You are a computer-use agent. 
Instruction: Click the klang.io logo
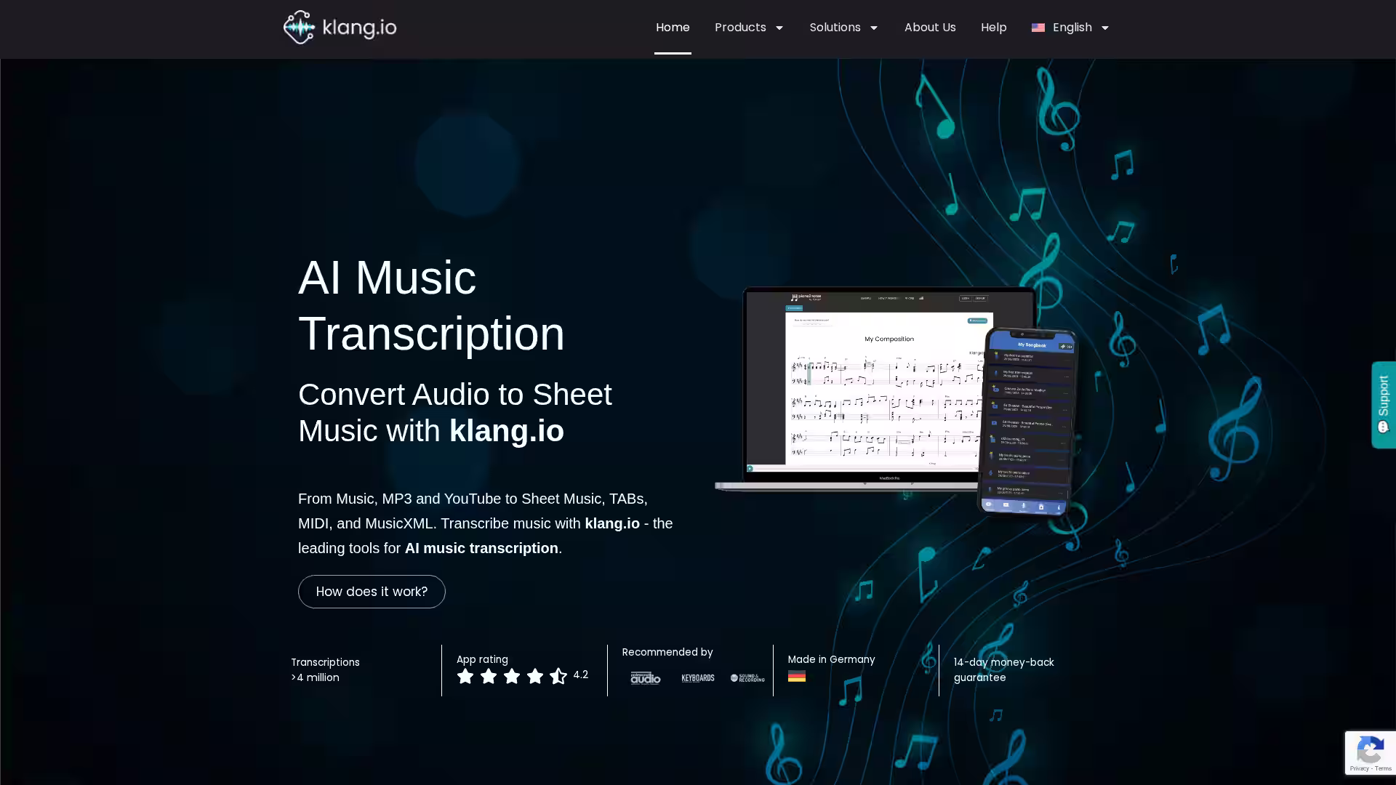(x=340, y=28)
